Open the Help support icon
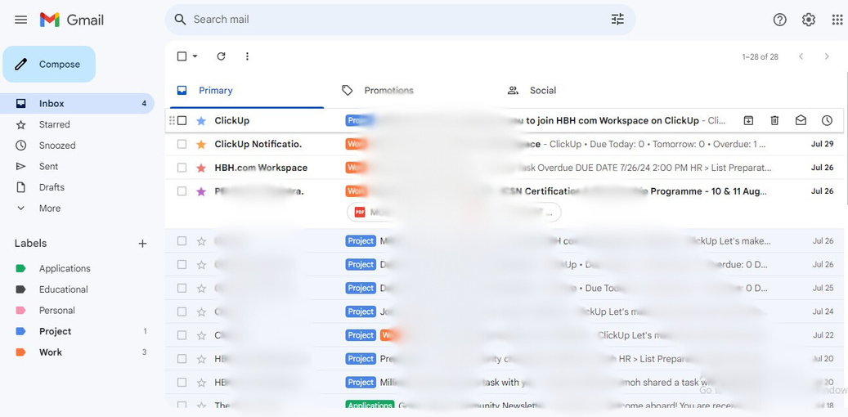The width and height of the screenshot is (848, 417). (x=779, y=20)
